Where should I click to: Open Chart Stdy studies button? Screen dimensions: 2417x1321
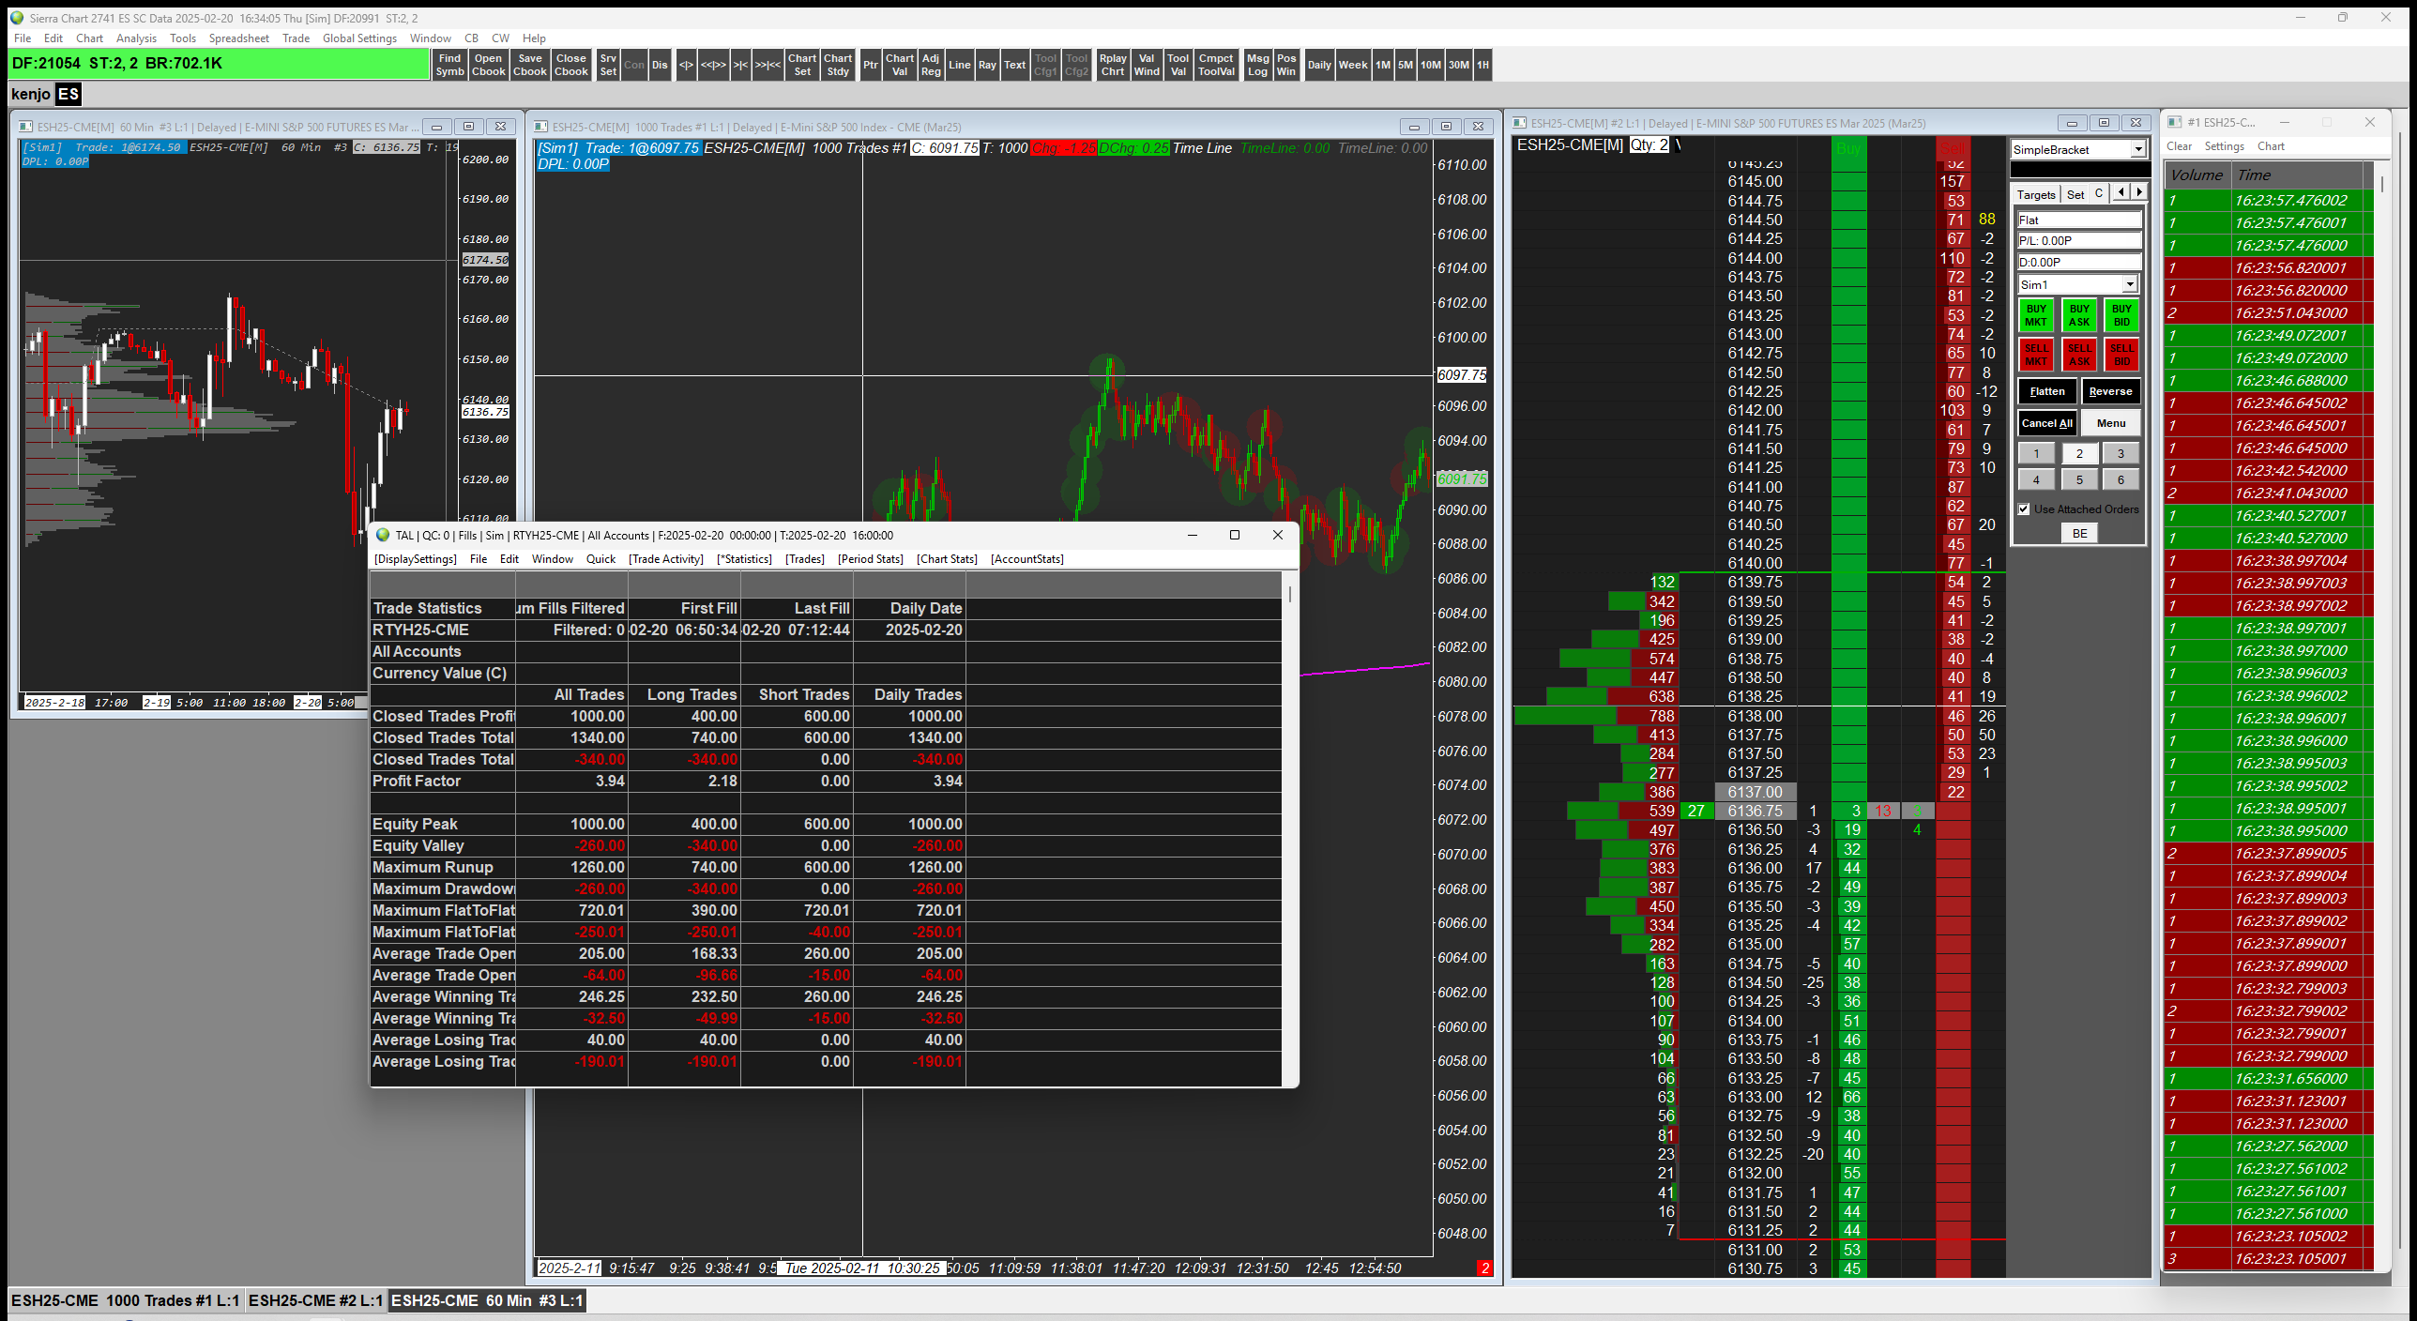point(837,65)
